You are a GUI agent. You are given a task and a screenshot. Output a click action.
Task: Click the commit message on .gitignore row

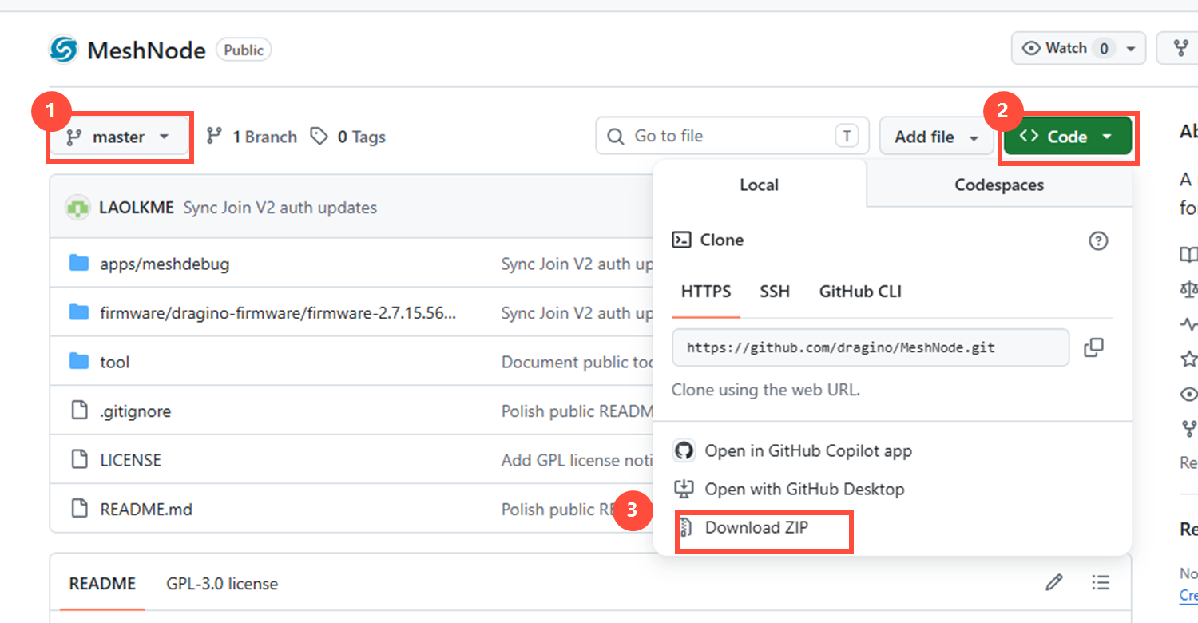pos(577,411)
